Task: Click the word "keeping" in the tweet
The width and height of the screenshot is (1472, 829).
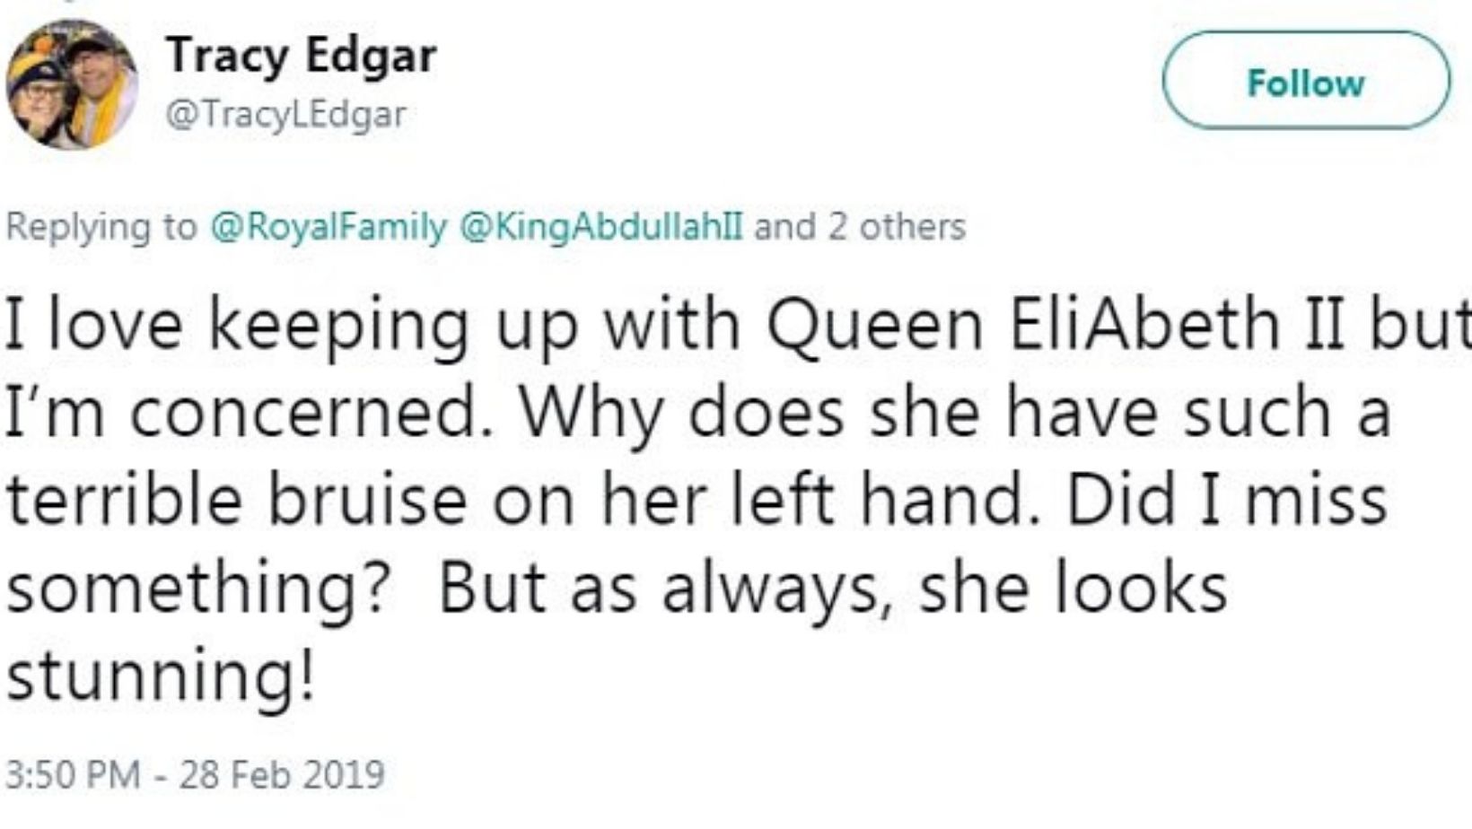Action: 338,327
